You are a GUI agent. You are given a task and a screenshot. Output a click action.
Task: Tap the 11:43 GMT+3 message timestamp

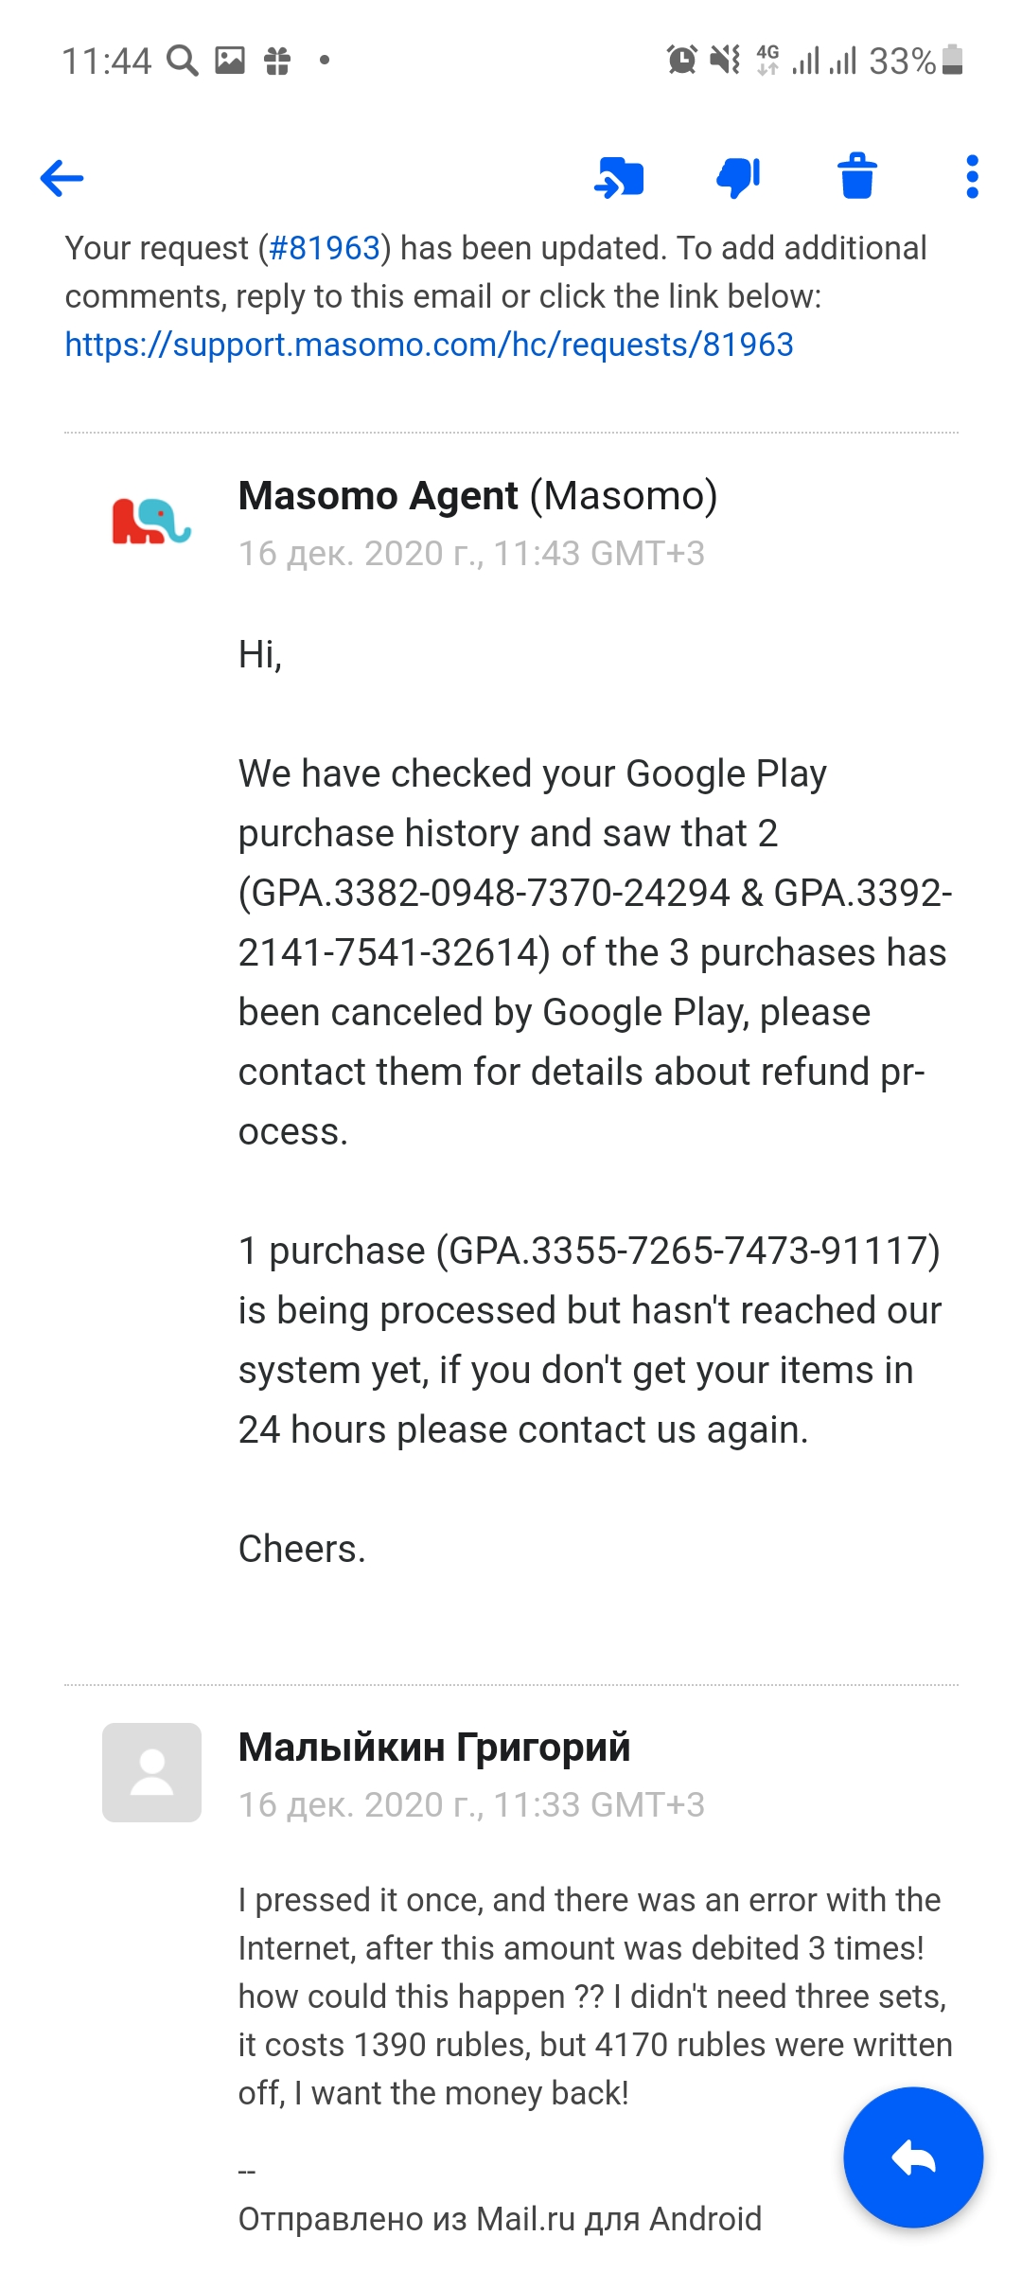599,554
